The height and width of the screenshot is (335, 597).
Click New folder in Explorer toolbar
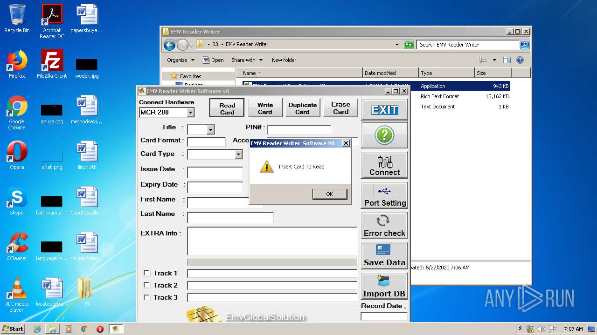(x=284, y=60)
